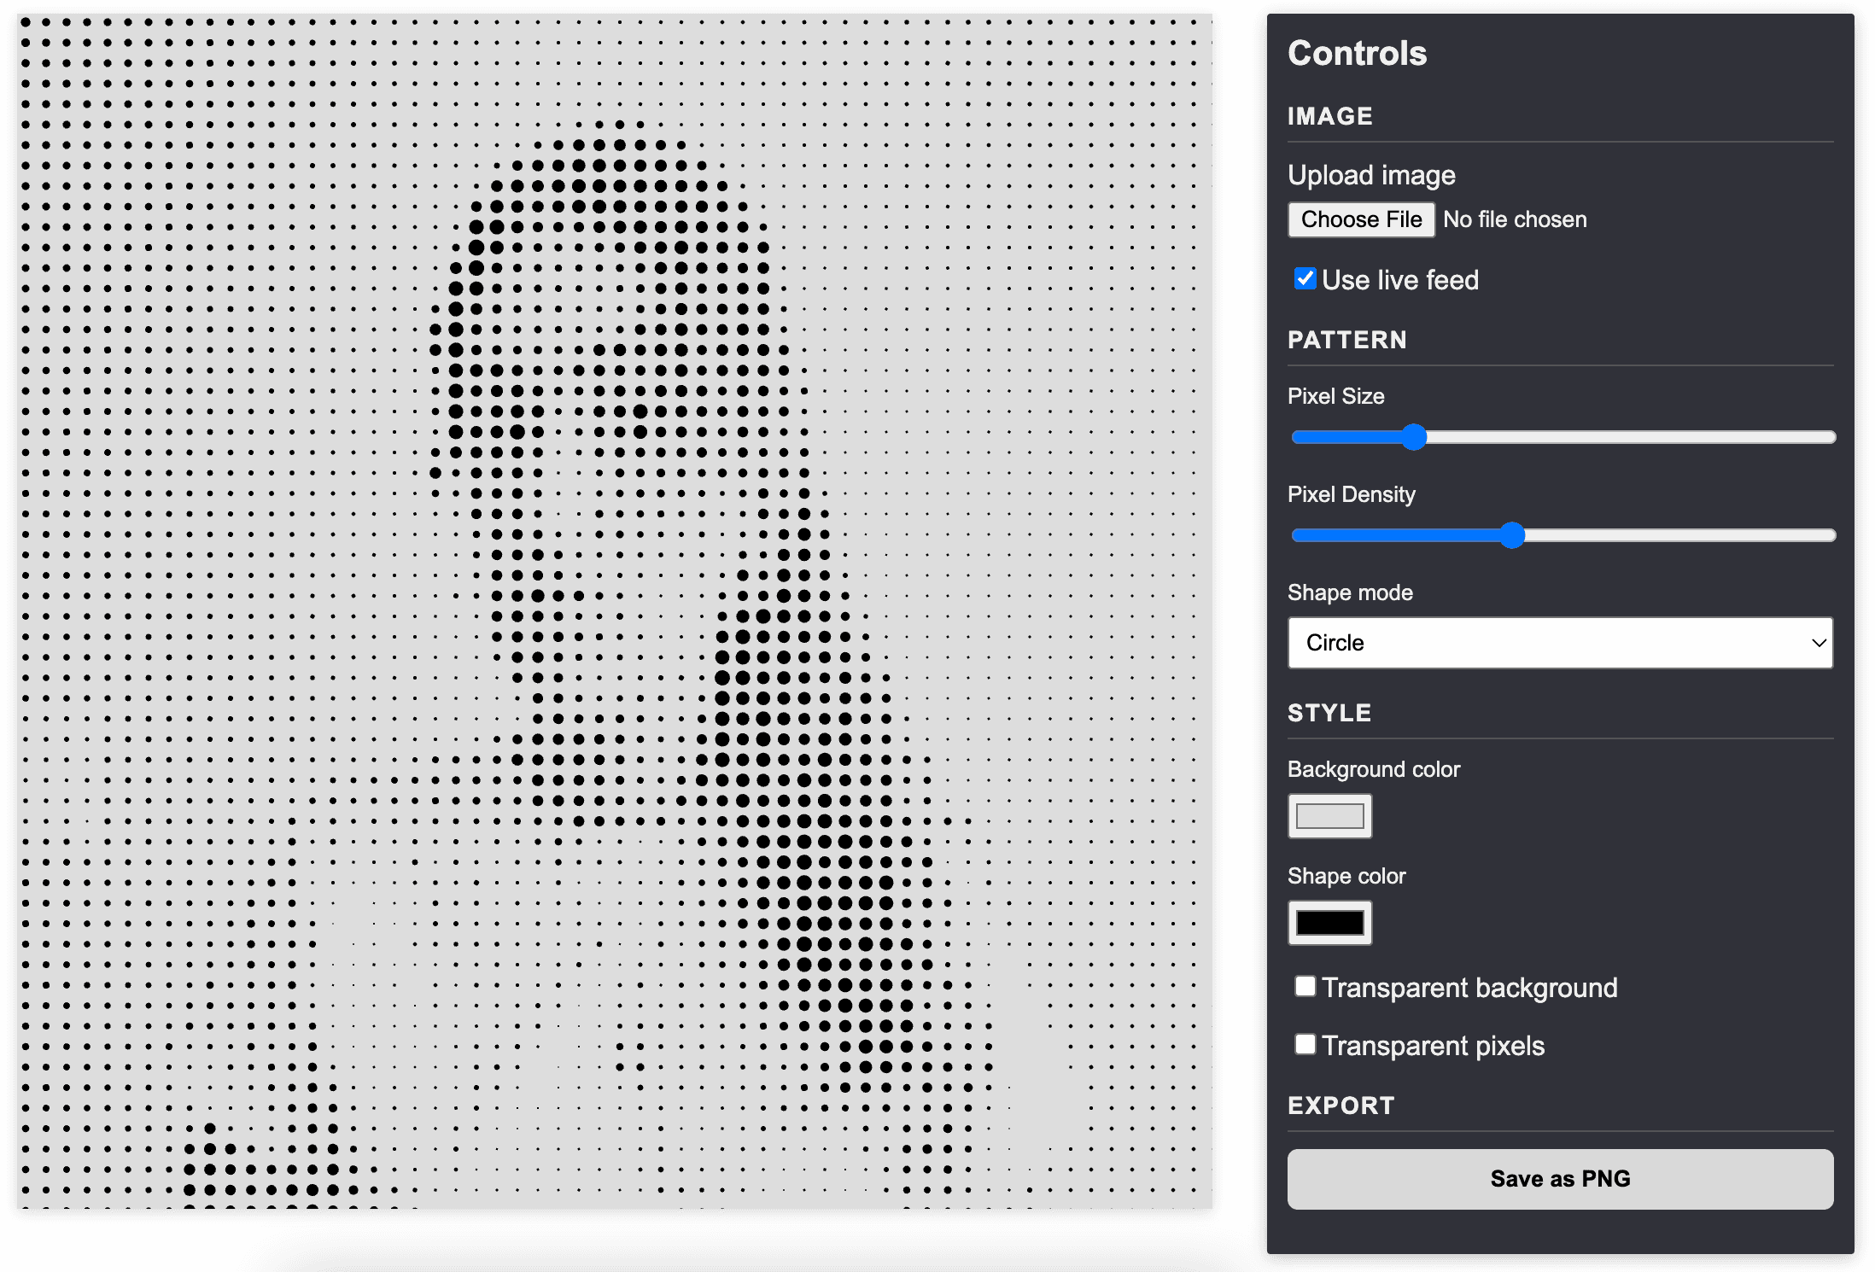Open the Background color swatch picker

pyautogui.click(x=1329, y=816)
